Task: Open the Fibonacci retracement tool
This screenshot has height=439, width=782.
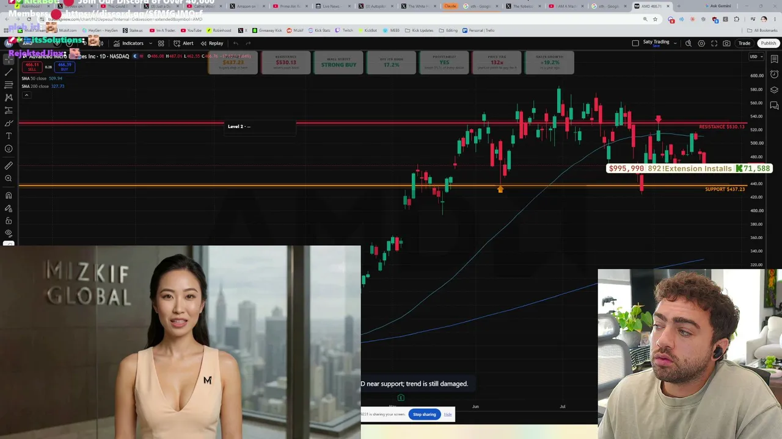Action: [9, 85]
